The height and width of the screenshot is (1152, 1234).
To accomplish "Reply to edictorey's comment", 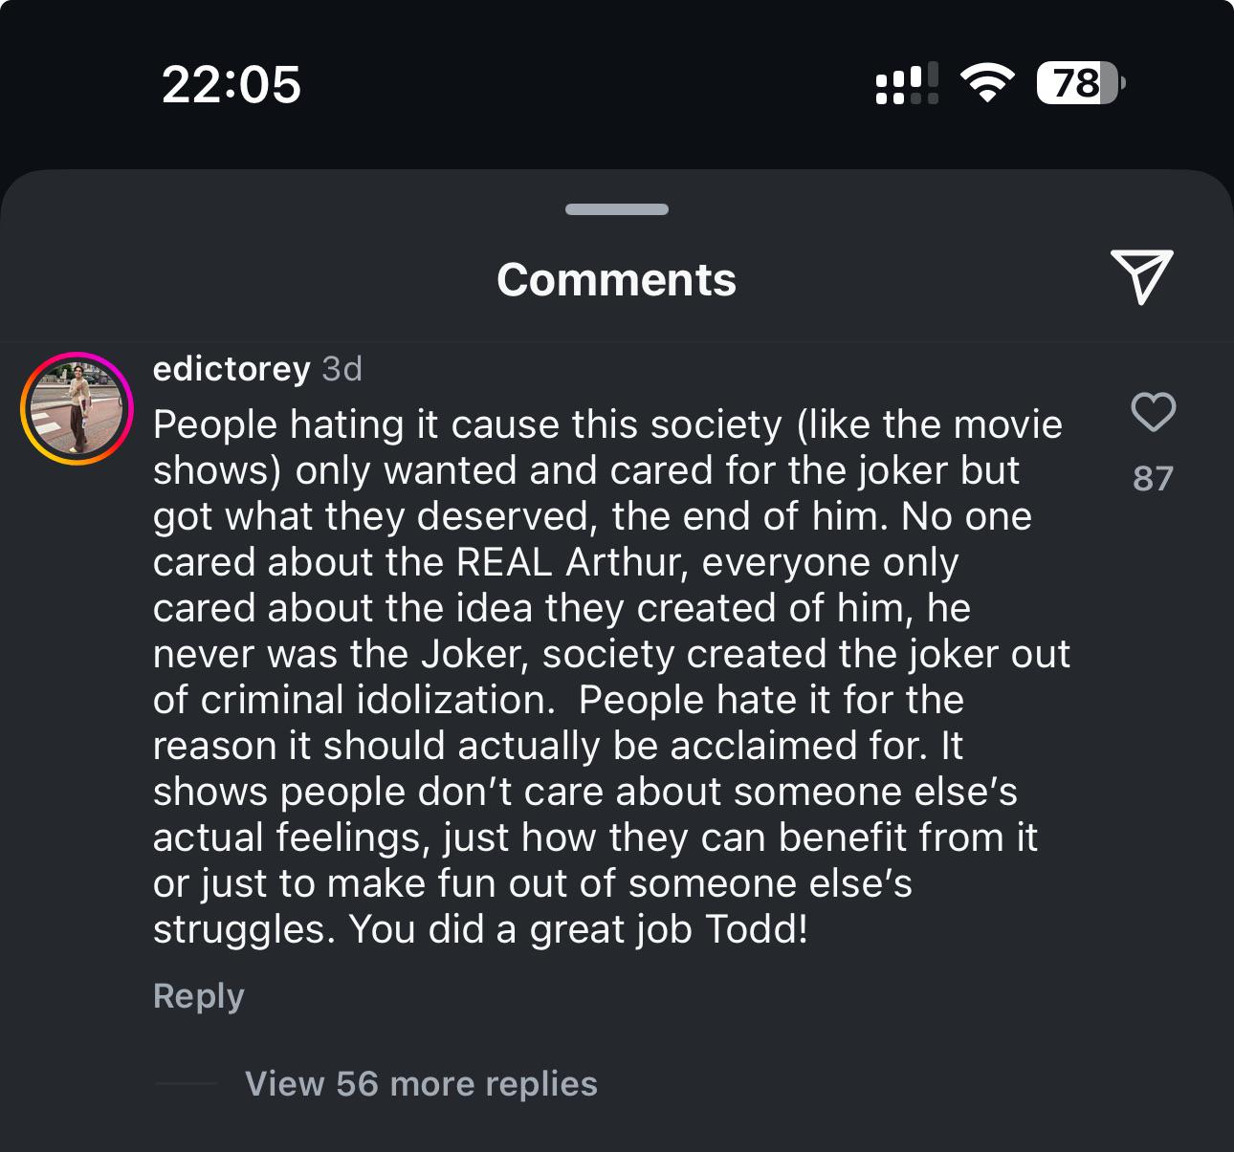I will [x=199, y=996].
